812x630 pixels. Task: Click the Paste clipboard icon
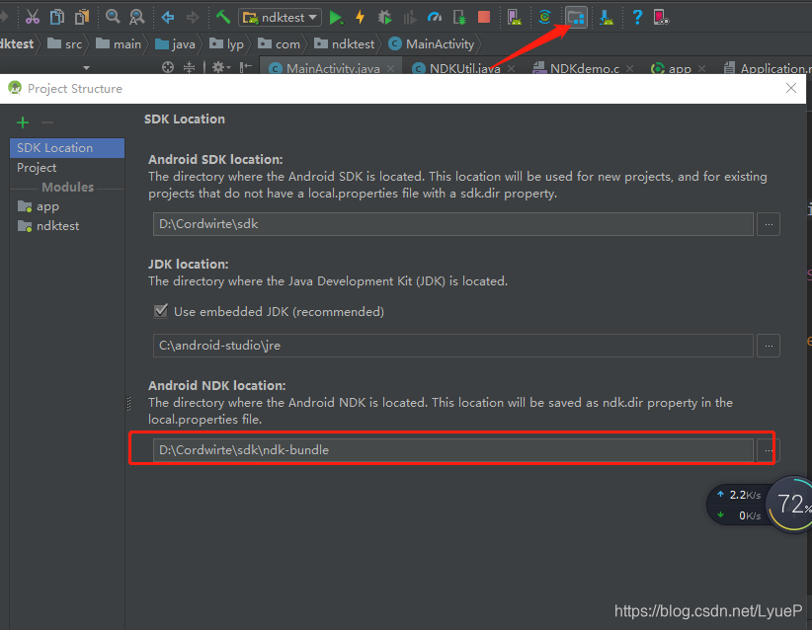pyautogui.click(x=82, y=17)
